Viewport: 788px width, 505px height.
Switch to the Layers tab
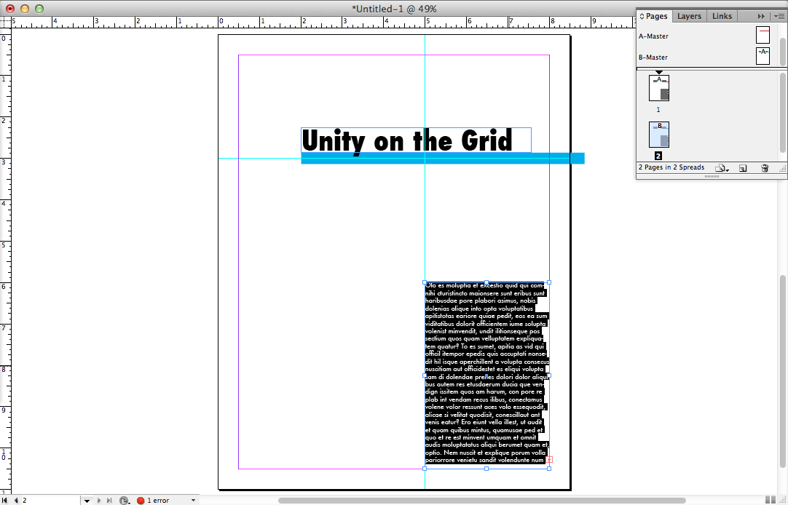[x=689, y=16]
